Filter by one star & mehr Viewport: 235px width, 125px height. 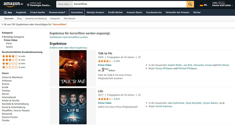(x=14, y=67)
